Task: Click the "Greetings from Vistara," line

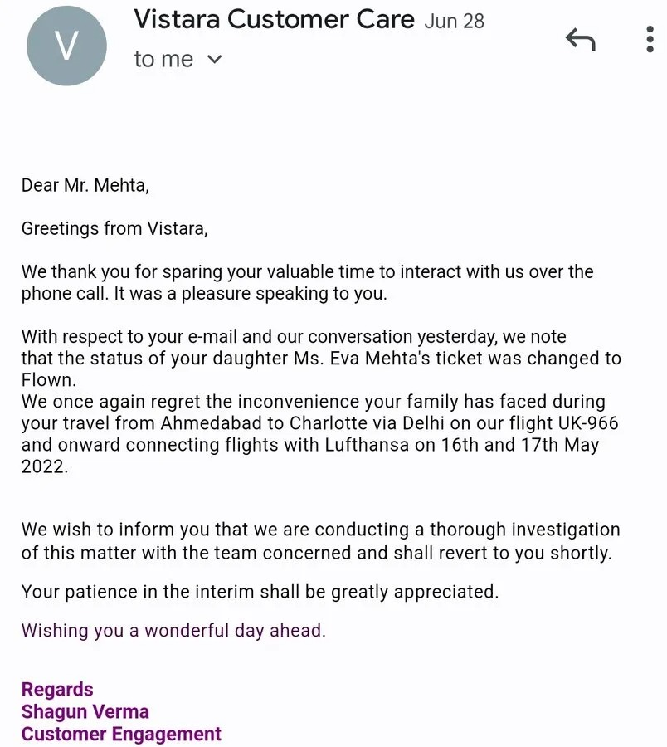Action: (114, 229)
